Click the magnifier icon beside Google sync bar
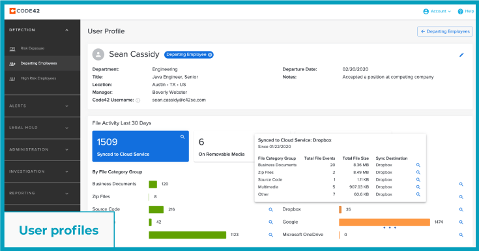This screenshot has height=251, width=479. pyautogui.click(x=461, y=222)
